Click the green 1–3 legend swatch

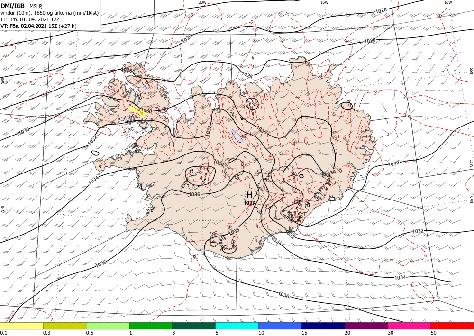click(x=151, y=326)
